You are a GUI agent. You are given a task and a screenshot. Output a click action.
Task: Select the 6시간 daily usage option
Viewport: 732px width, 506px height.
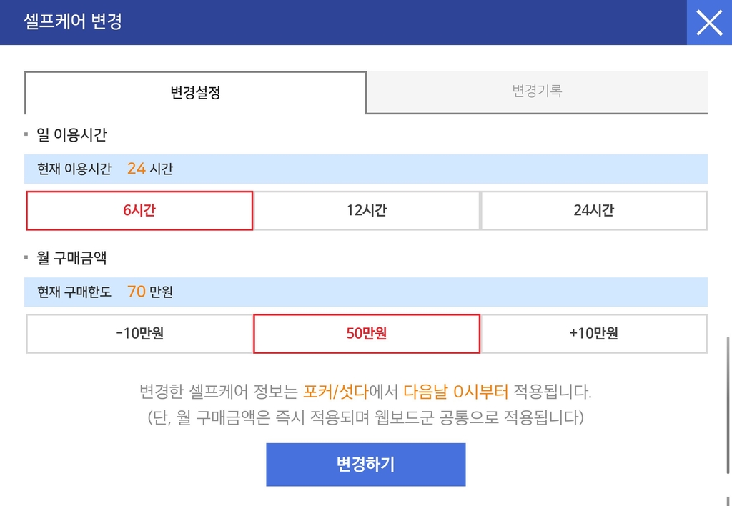pyautogui.click(x=139, y=210)
